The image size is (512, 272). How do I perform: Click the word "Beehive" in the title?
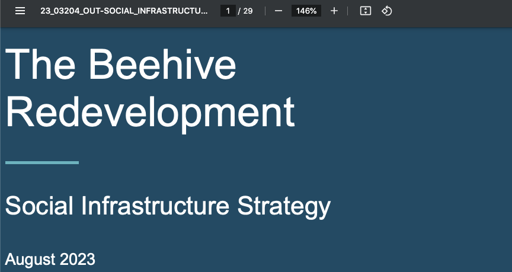pyautogui.click(x=164, y=64)
